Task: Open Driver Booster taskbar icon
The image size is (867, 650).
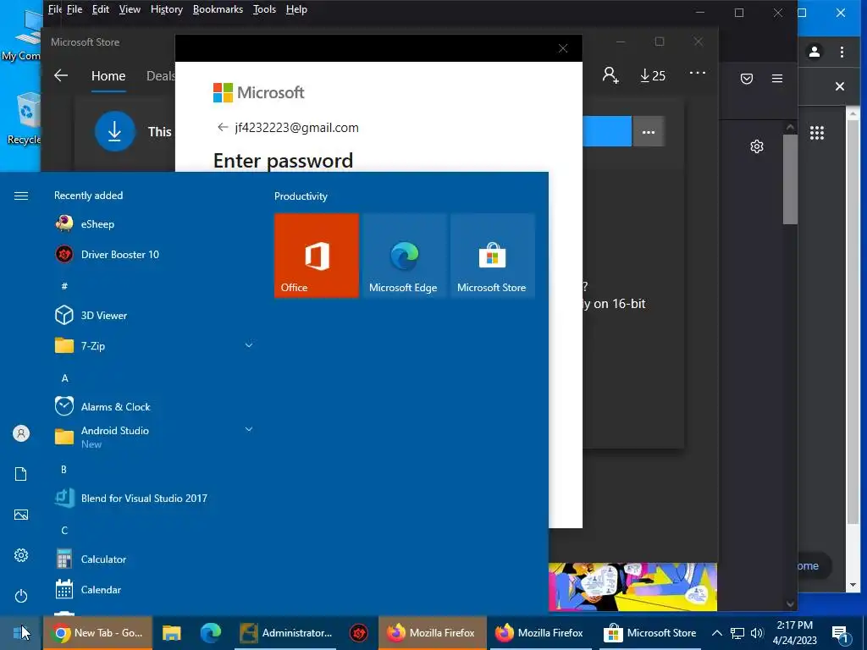Action: [x=358, y=633]
